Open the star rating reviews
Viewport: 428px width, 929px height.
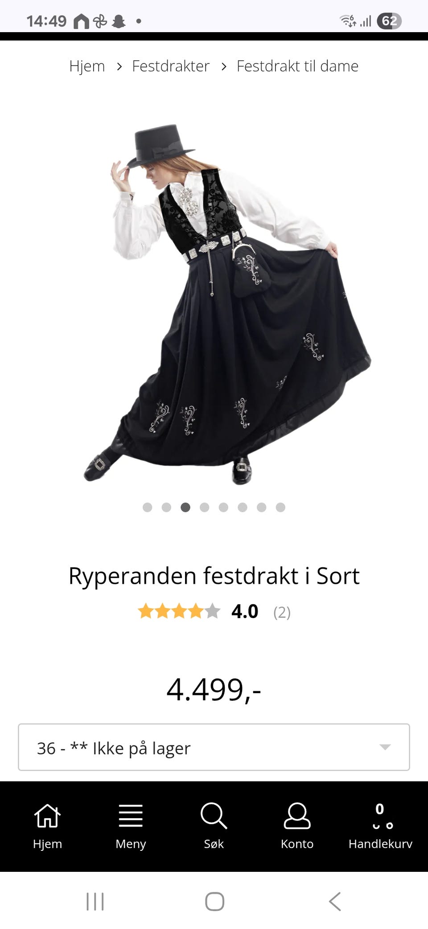179,611
